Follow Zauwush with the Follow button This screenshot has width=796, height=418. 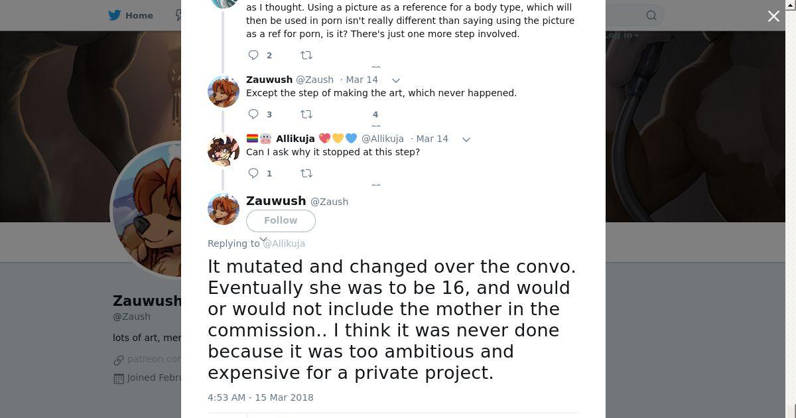[x=281, y=220]
